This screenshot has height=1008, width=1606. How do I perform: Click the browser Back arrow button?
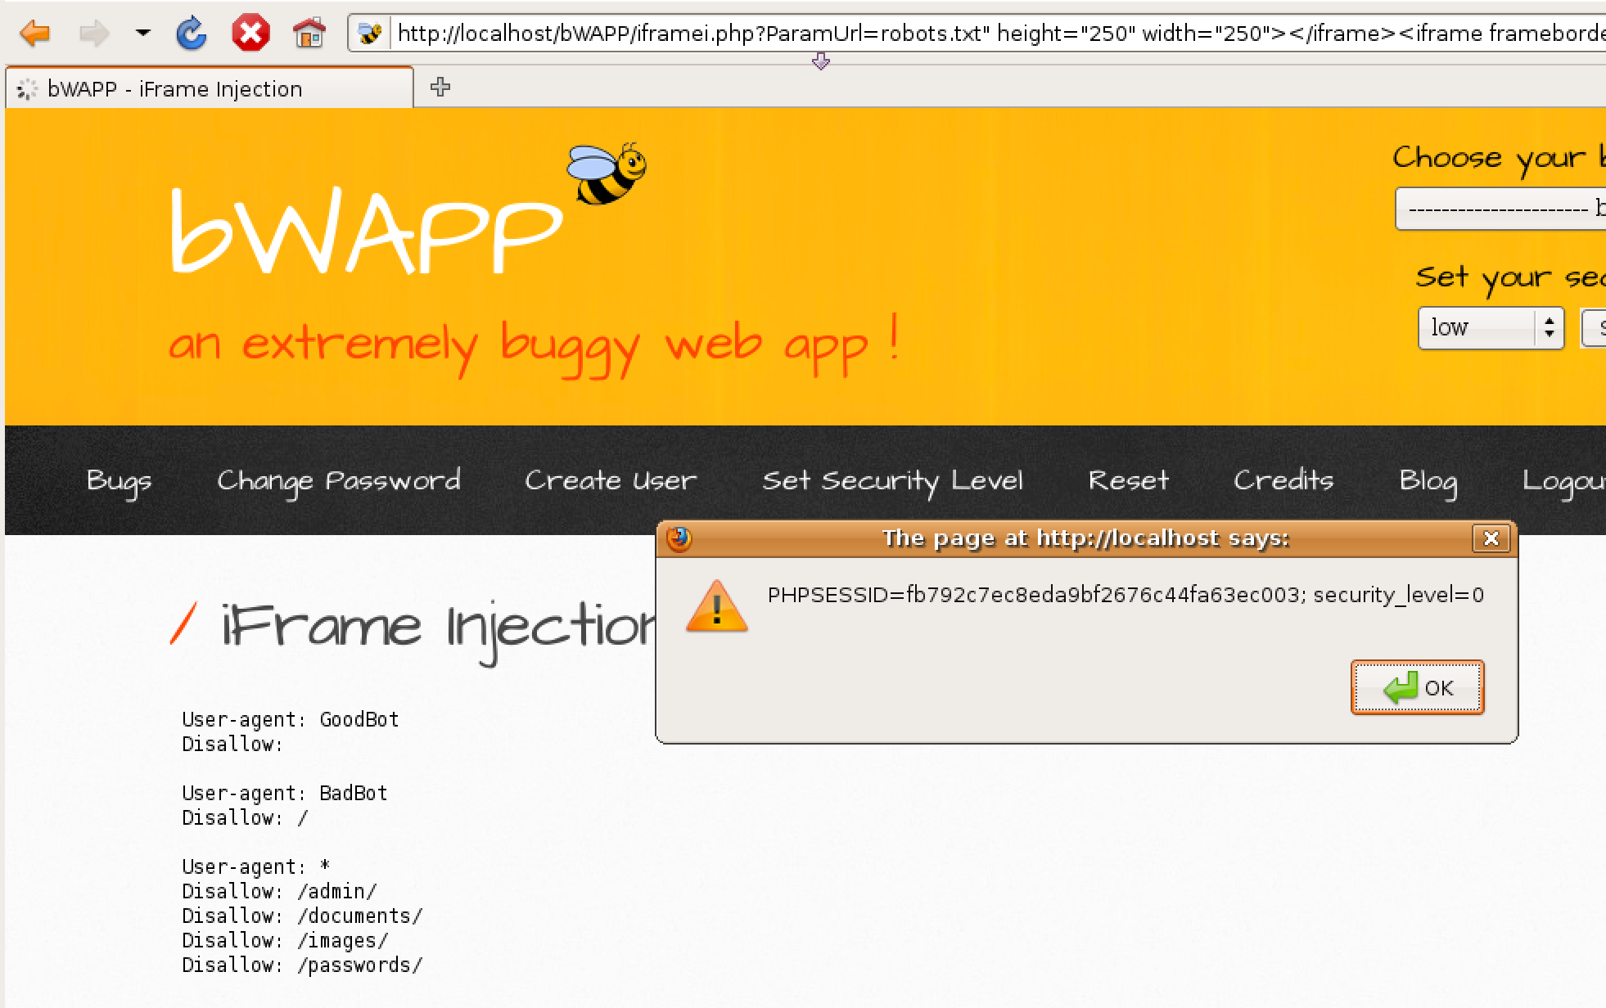click(35, 34)
